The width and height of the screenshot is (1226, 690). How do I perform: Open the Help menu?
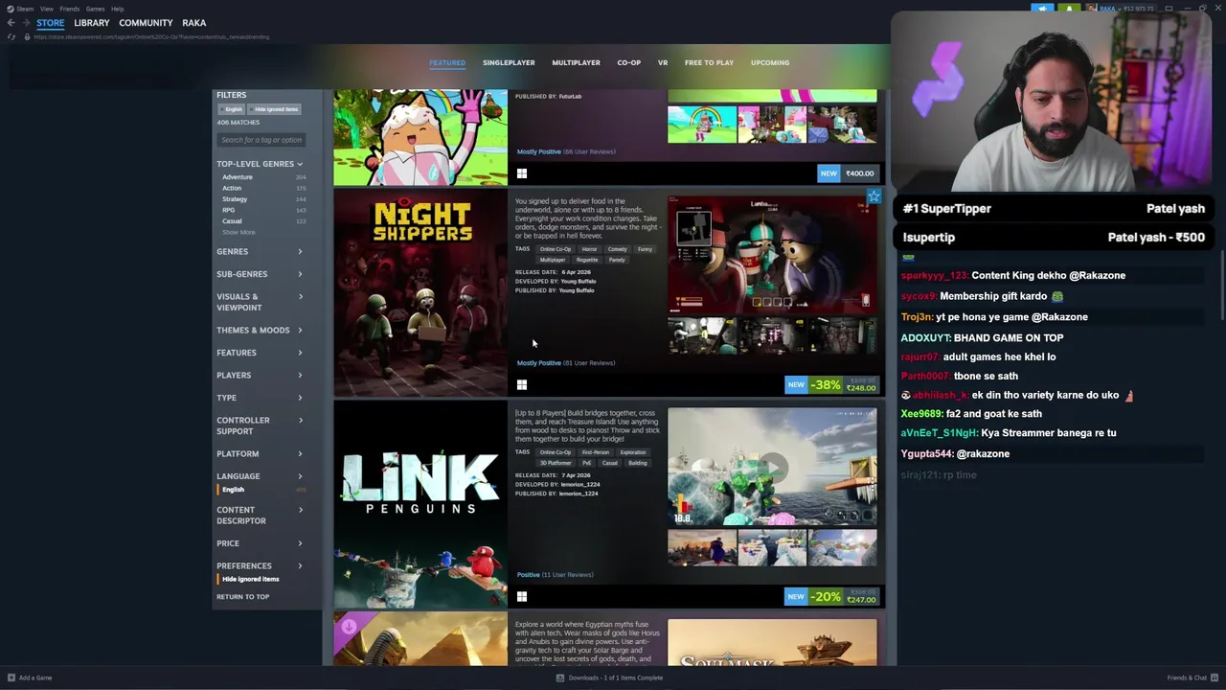117,9
